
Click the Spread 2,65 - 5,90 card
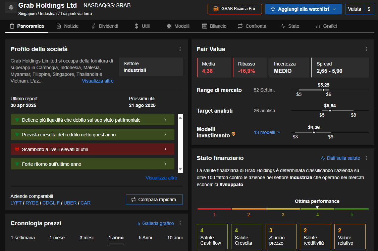[x=340, y=68]
